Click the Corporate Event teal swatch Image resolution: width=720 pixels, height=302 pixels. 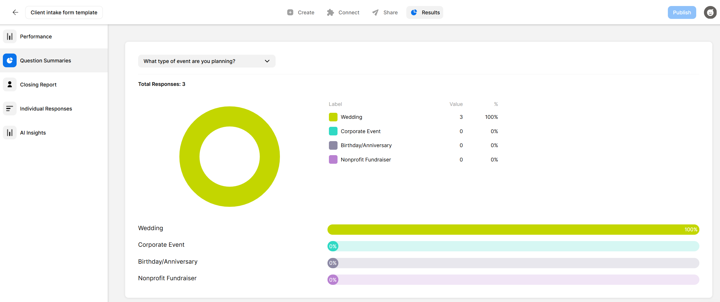pos(333,131)
